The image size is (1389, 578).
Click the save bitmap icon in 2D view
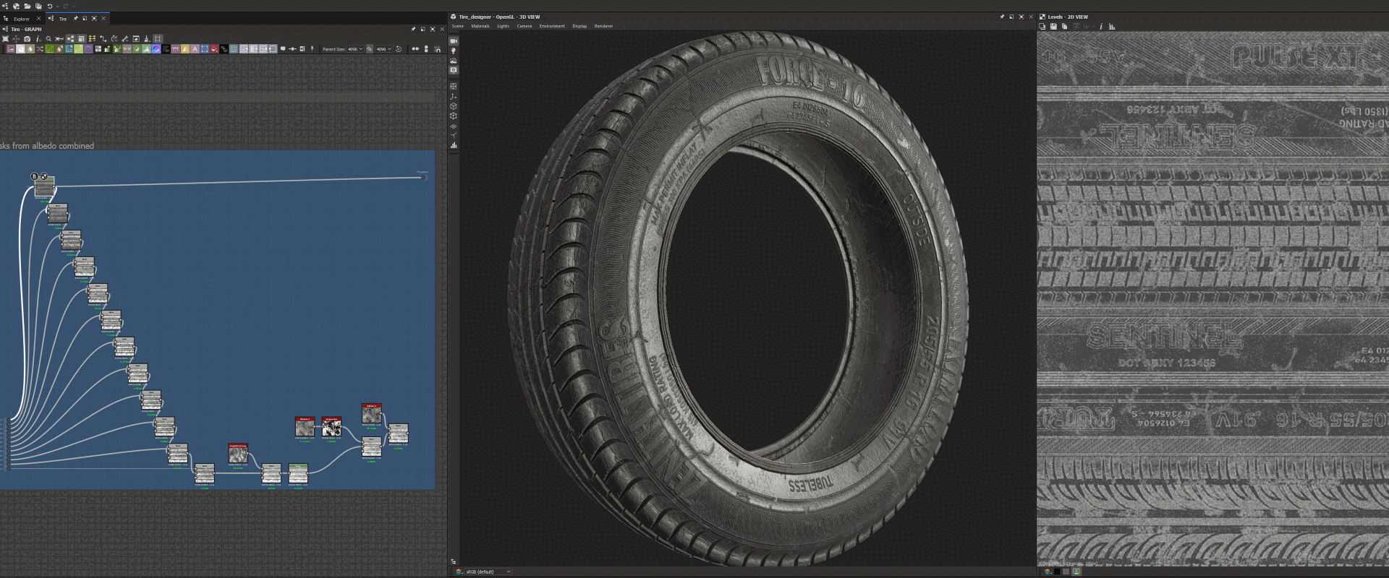(x=1053, y=27)
